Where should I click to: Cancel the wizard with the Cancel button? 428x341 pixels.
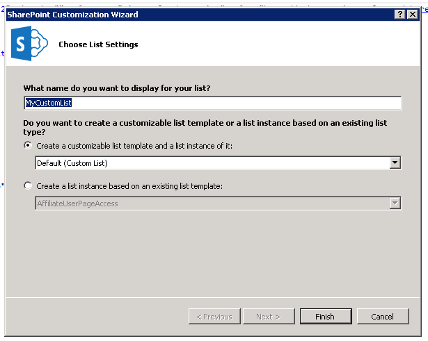tap(382, 317)
